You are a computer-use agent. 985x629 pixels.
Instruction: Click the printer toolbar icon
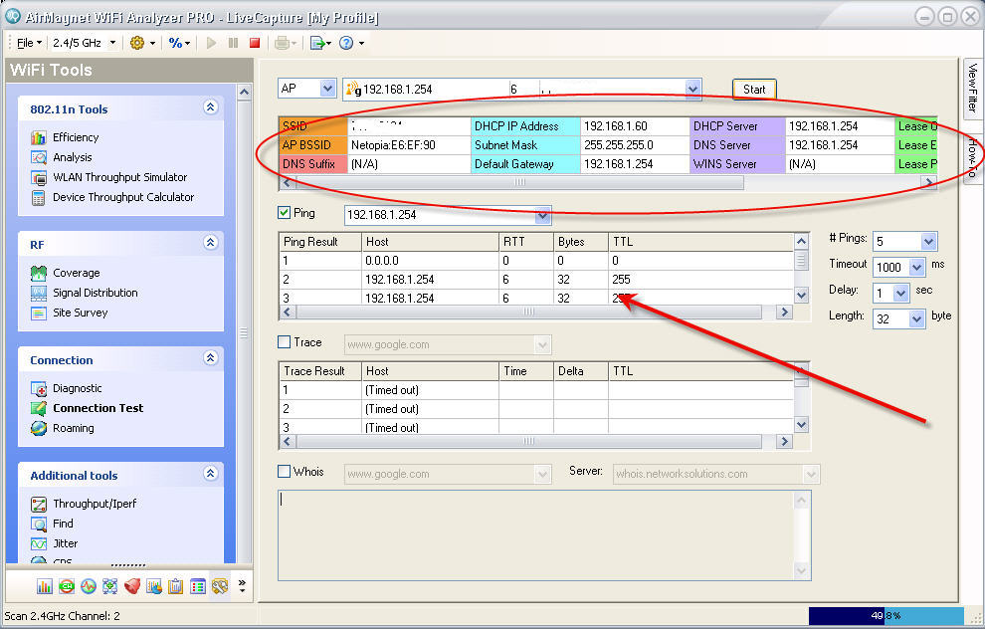point(282,43)
